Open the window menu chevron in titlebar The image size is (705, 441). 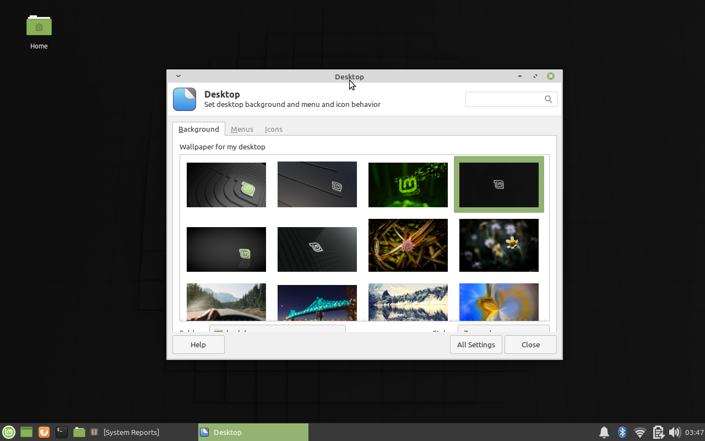(x=178, y=76)
